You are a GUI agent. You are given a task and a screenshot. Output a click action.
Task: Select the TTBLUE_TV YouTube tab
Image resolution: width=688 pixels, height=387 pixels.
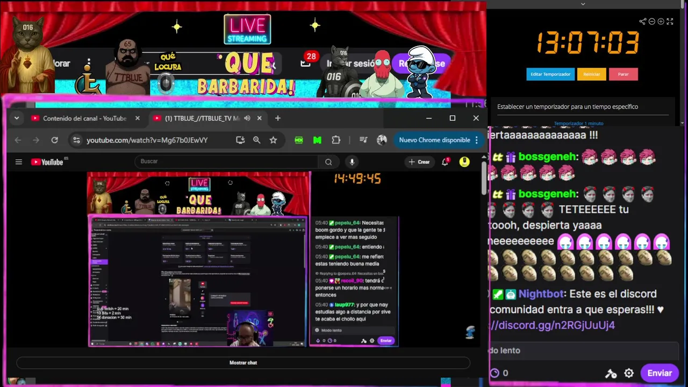click(x=202, y=118)
